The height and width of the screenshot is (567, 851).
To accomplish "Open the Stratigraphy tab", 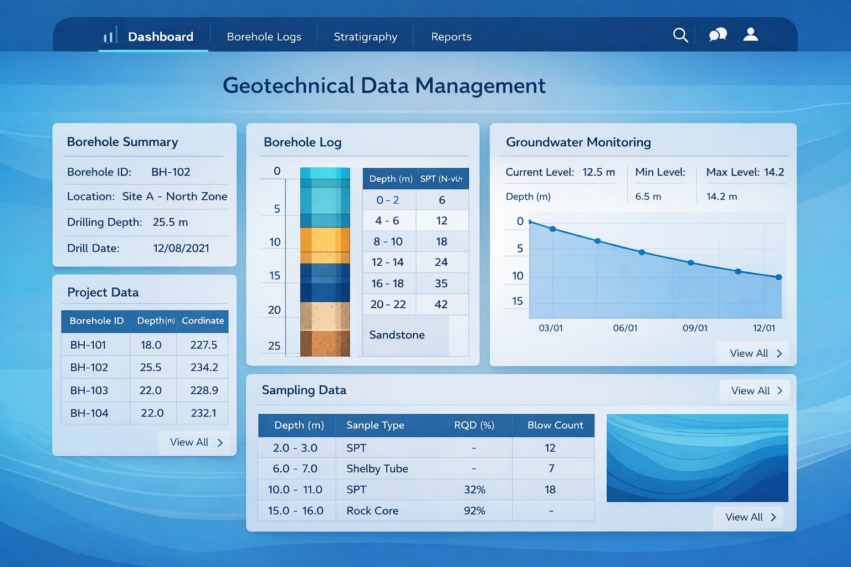I will point(365,37).
